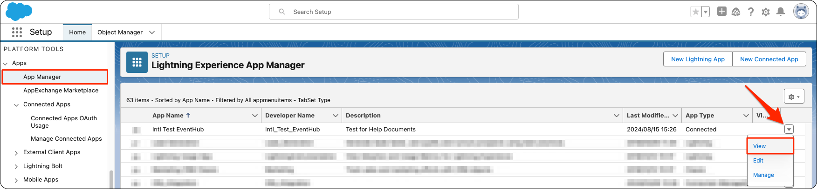817x189 pixels.
Task: Open AppExchange Marketplace in sidebar
Action: [x=61, y=91]
